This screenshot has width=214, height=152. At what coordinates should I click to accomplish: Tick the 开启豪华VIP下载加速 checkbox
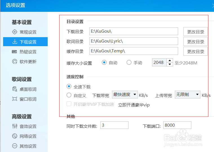[69, 104]
